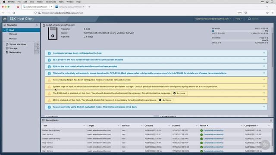Bookmark this page with the star icon

pyautogui.click(x=246, y=13)
